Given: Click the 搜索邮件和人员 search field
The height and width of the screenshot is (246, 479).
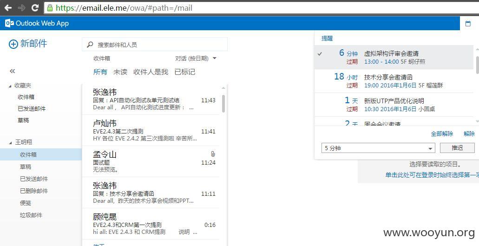Looking at the screenshot, I should pyautogui.click(x=155, y=45).
